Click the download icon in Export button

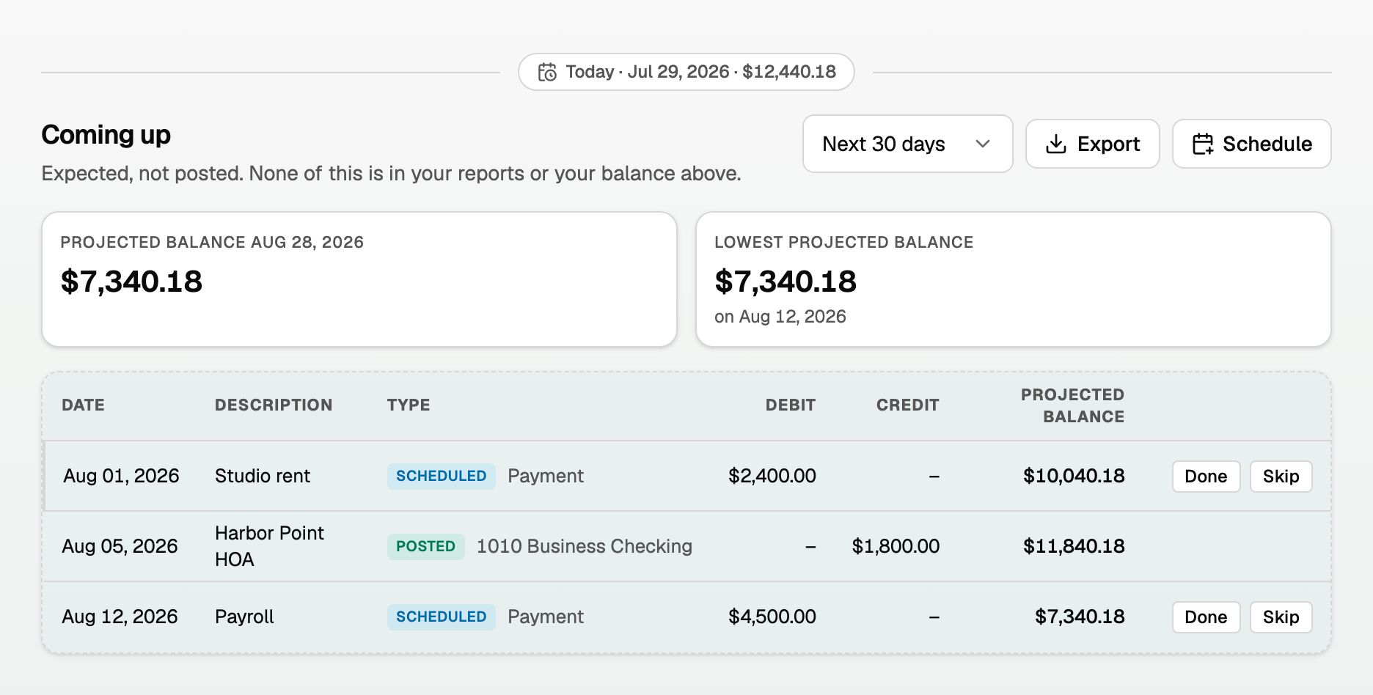click(x=1056, y=144)
